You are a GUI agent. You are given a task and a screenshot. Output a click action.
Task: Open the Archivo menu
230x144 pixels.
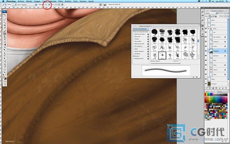[21, 1]
